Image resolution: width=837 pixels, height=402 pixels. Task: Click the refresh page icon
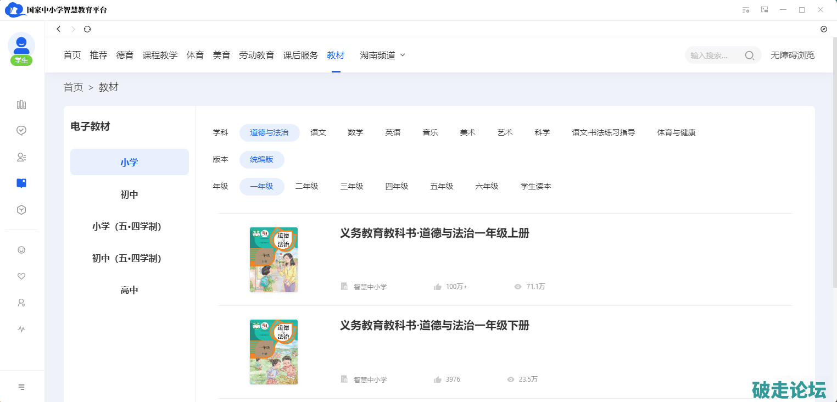(x=87, y=29)
